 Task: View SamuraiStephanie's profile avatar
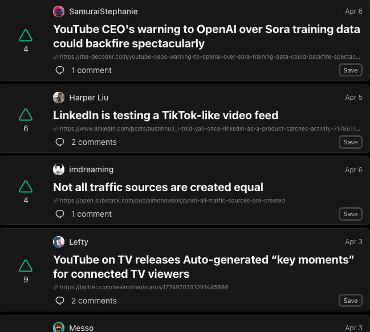pyautogui.click(x=59, y=11)
